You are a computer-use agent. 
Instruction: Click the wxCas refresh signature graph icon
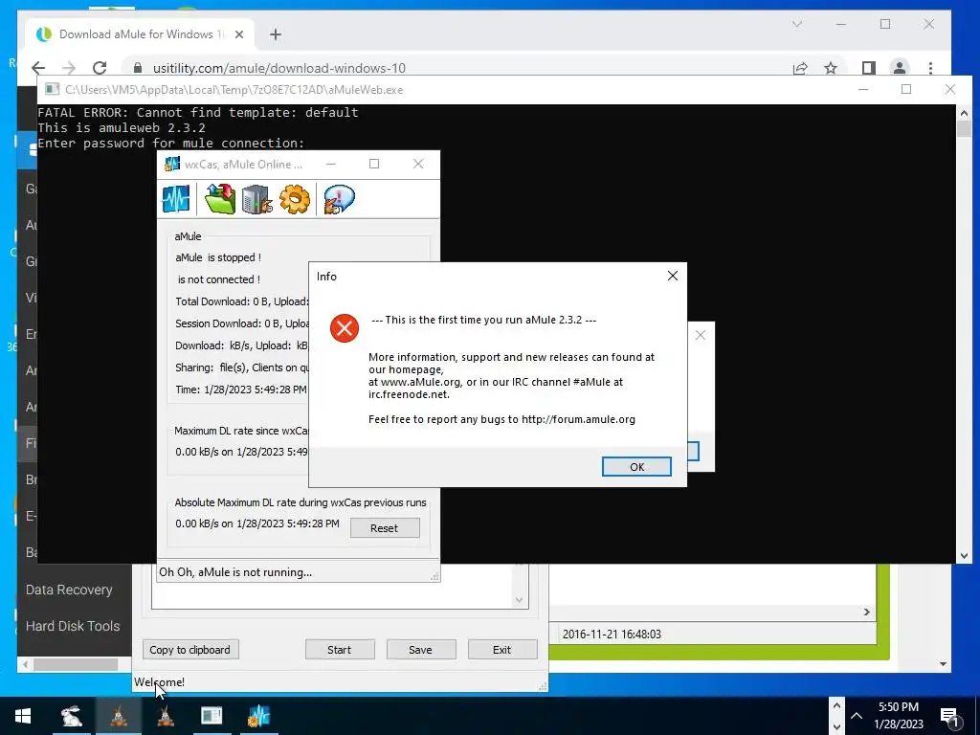coord(176,199)
